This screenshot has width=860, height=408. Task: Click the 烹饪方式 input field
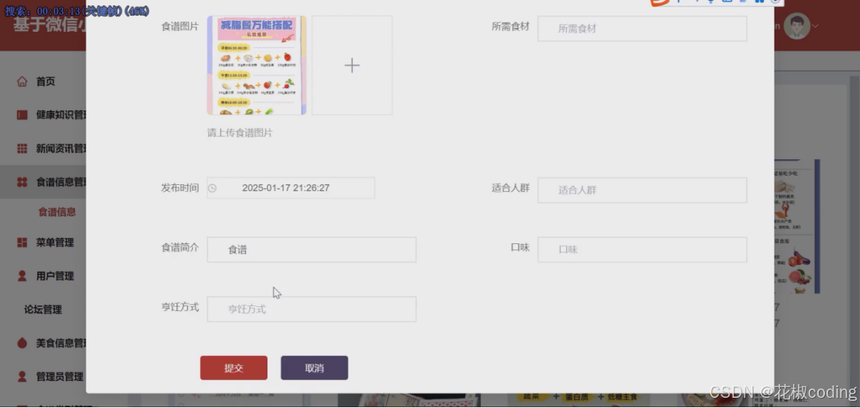point(312,309)
